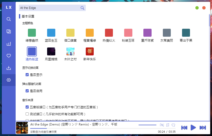Skip to next track
The width and height of the screenshot is (212, 136).
(x=203, y=128)
